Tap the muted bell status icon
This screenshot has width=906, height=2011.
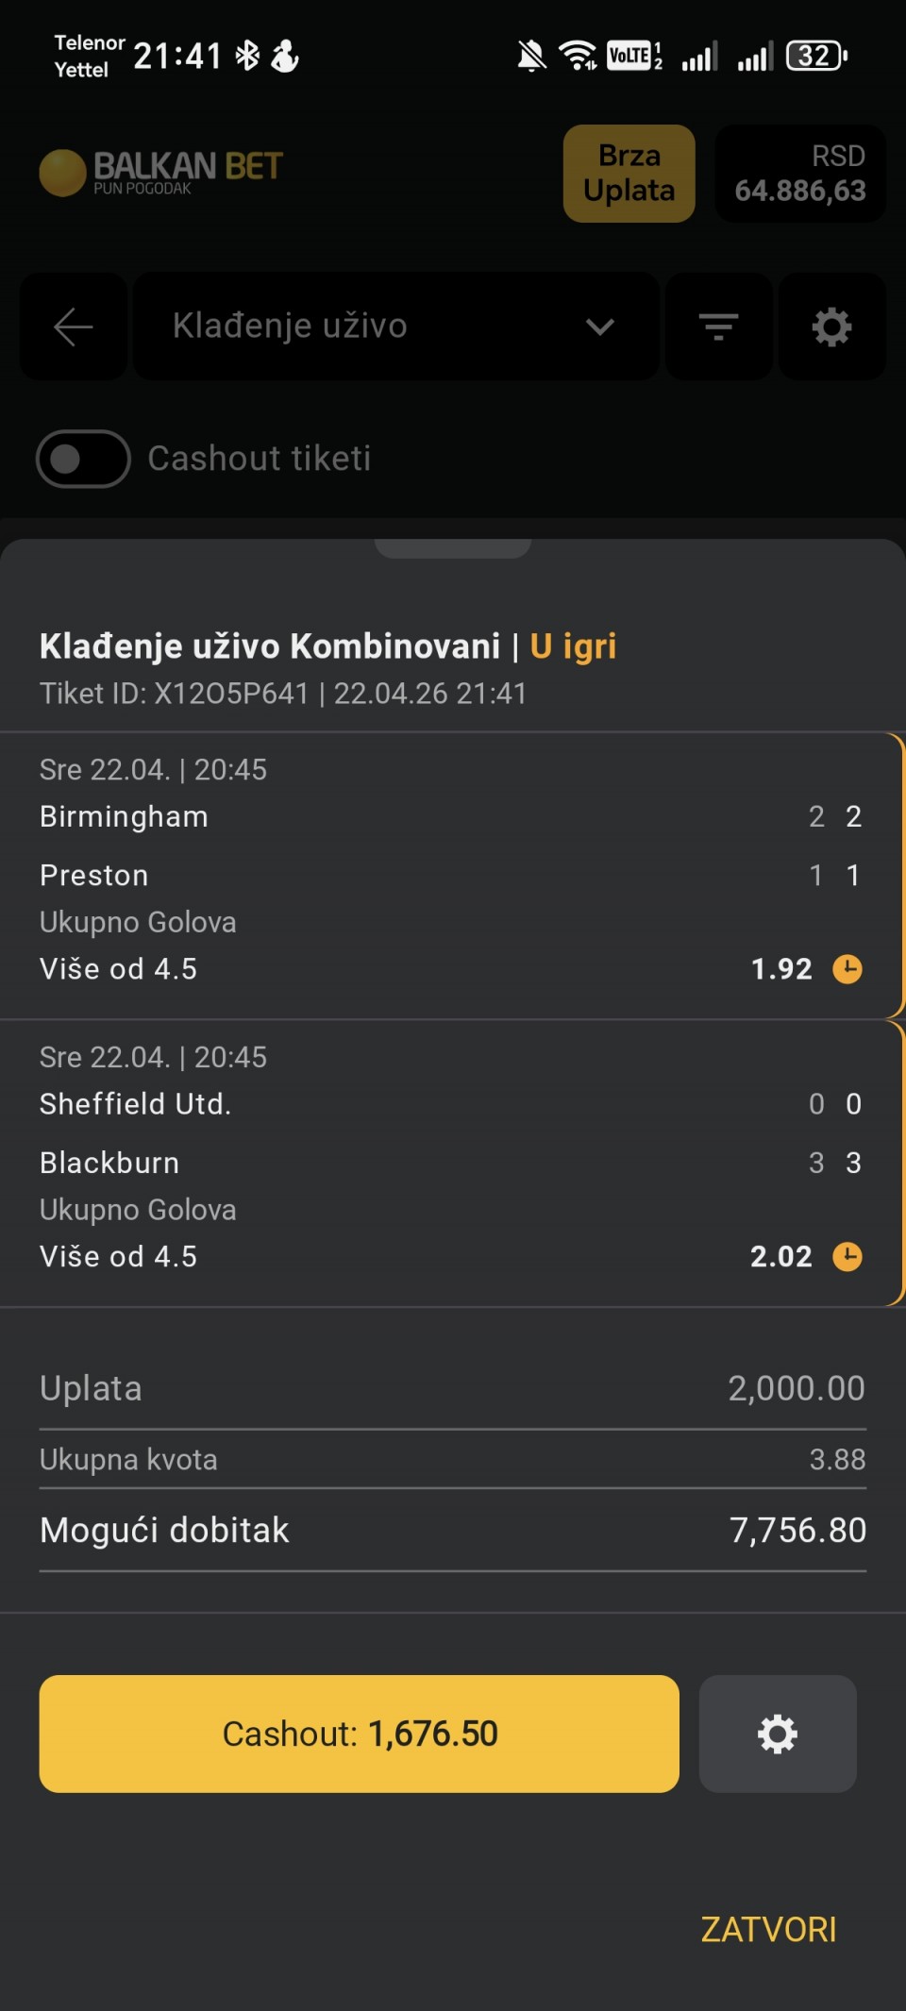coord(531,57)
